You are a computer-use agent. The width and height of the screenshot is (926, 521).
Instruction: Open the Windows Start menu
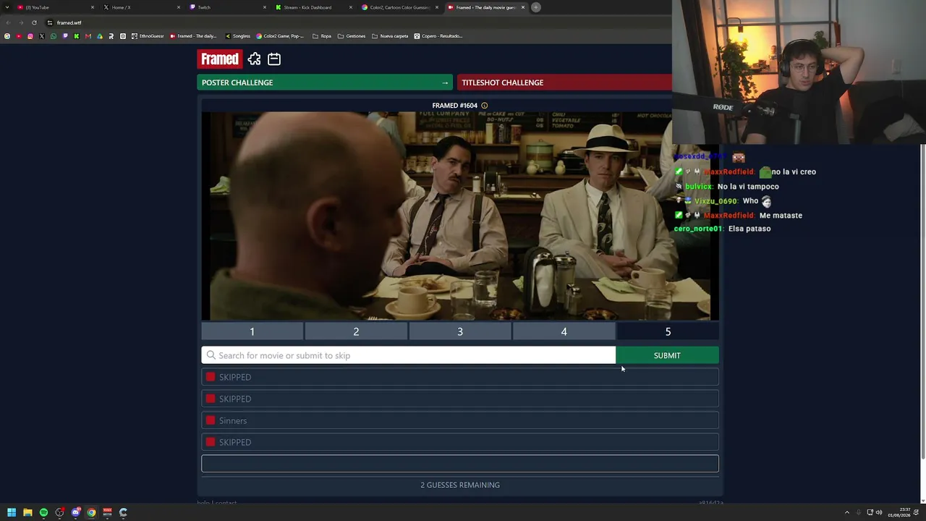click(x=12, y=512)
